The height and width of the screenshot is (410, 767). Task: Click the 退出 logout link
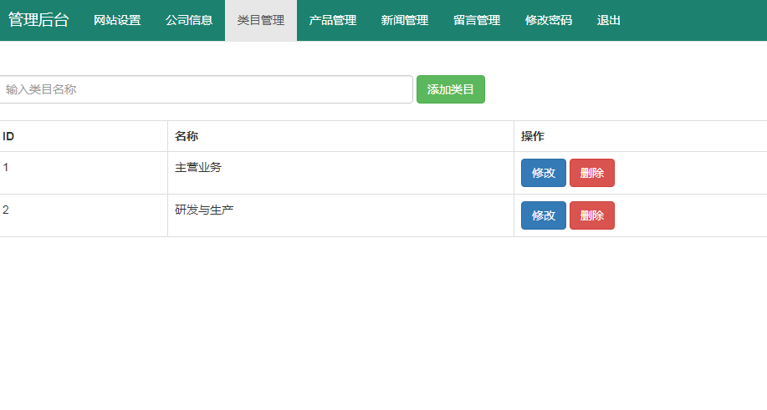pyautogui.click(x=609, y=21)
